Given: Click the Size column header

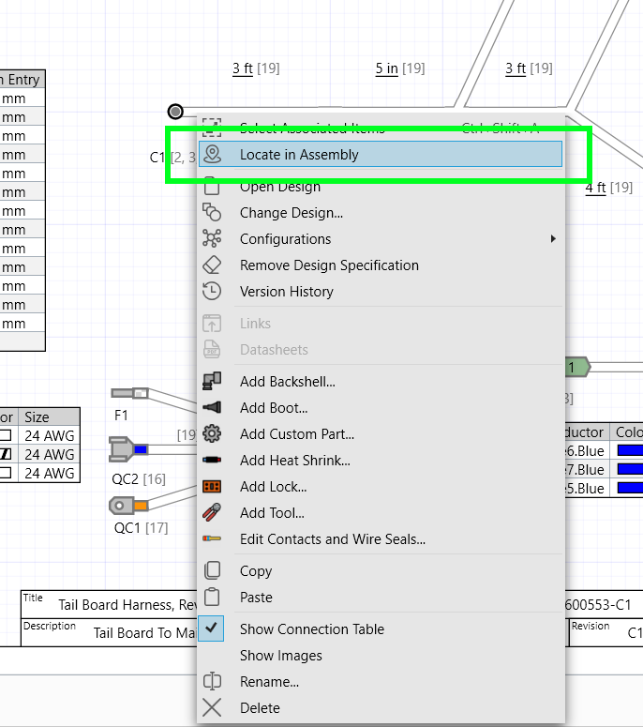Looking at the screenshot, I should point(50,417).
